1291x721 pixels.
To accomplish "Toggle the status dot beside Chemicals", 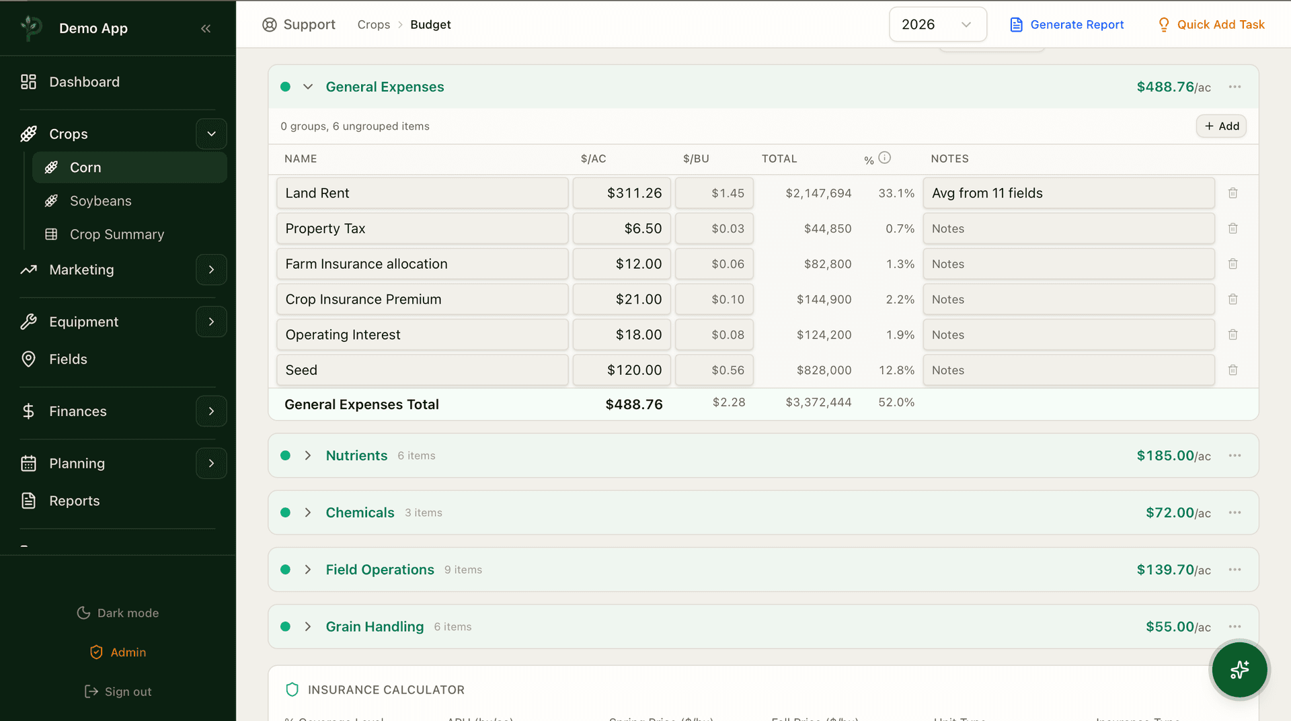I will pos(285,512).
